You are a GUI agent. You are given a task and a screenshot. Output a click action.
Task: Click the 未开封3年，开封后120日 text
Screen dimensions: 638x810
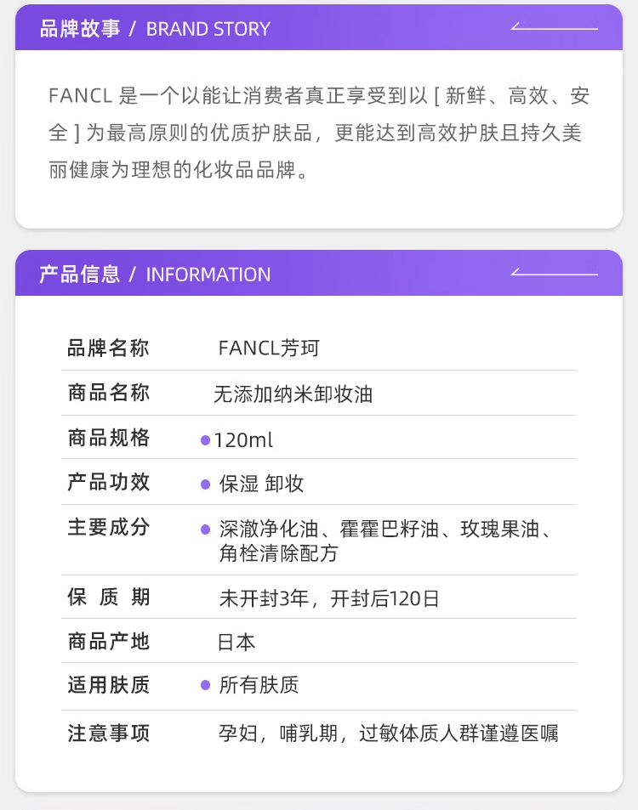click(x=329, y=598)
